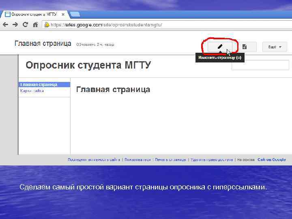
Task: Close the Опросник студента tab
Action: pos(63,14)
